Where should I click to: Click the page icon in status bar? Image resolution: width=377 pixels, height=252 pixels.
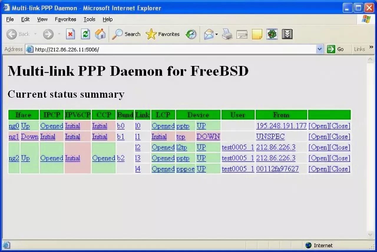click(6, 245)
